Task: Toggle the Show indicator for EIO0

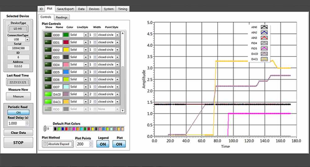Action: coord(48,35)
